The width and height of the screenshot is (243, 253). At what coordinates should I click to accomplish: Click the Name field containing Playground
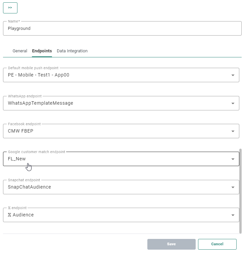(122, 29)
